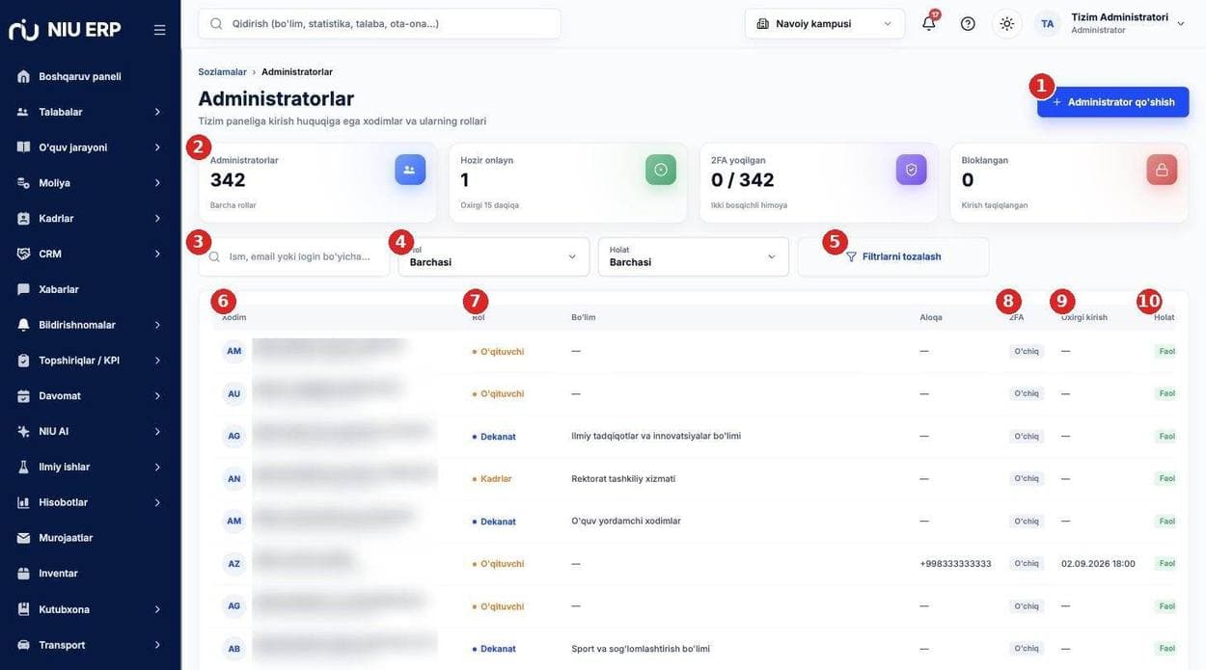
Task: Click the Inventar box icon
Action: 23,573
